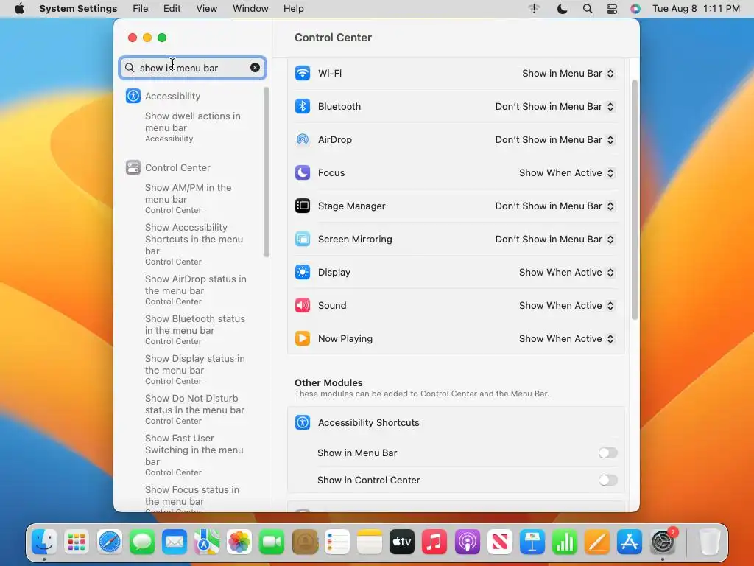Open Spotlight search in menu bar
754x566 pixels.
588,9
